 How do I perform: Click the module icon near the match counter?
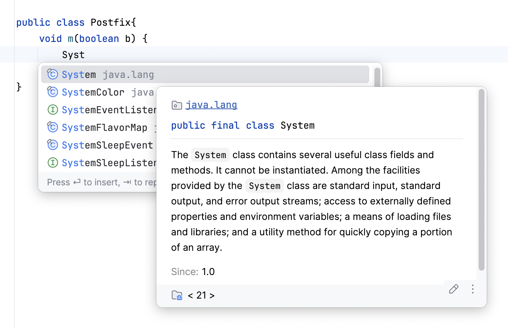(177, 295)
